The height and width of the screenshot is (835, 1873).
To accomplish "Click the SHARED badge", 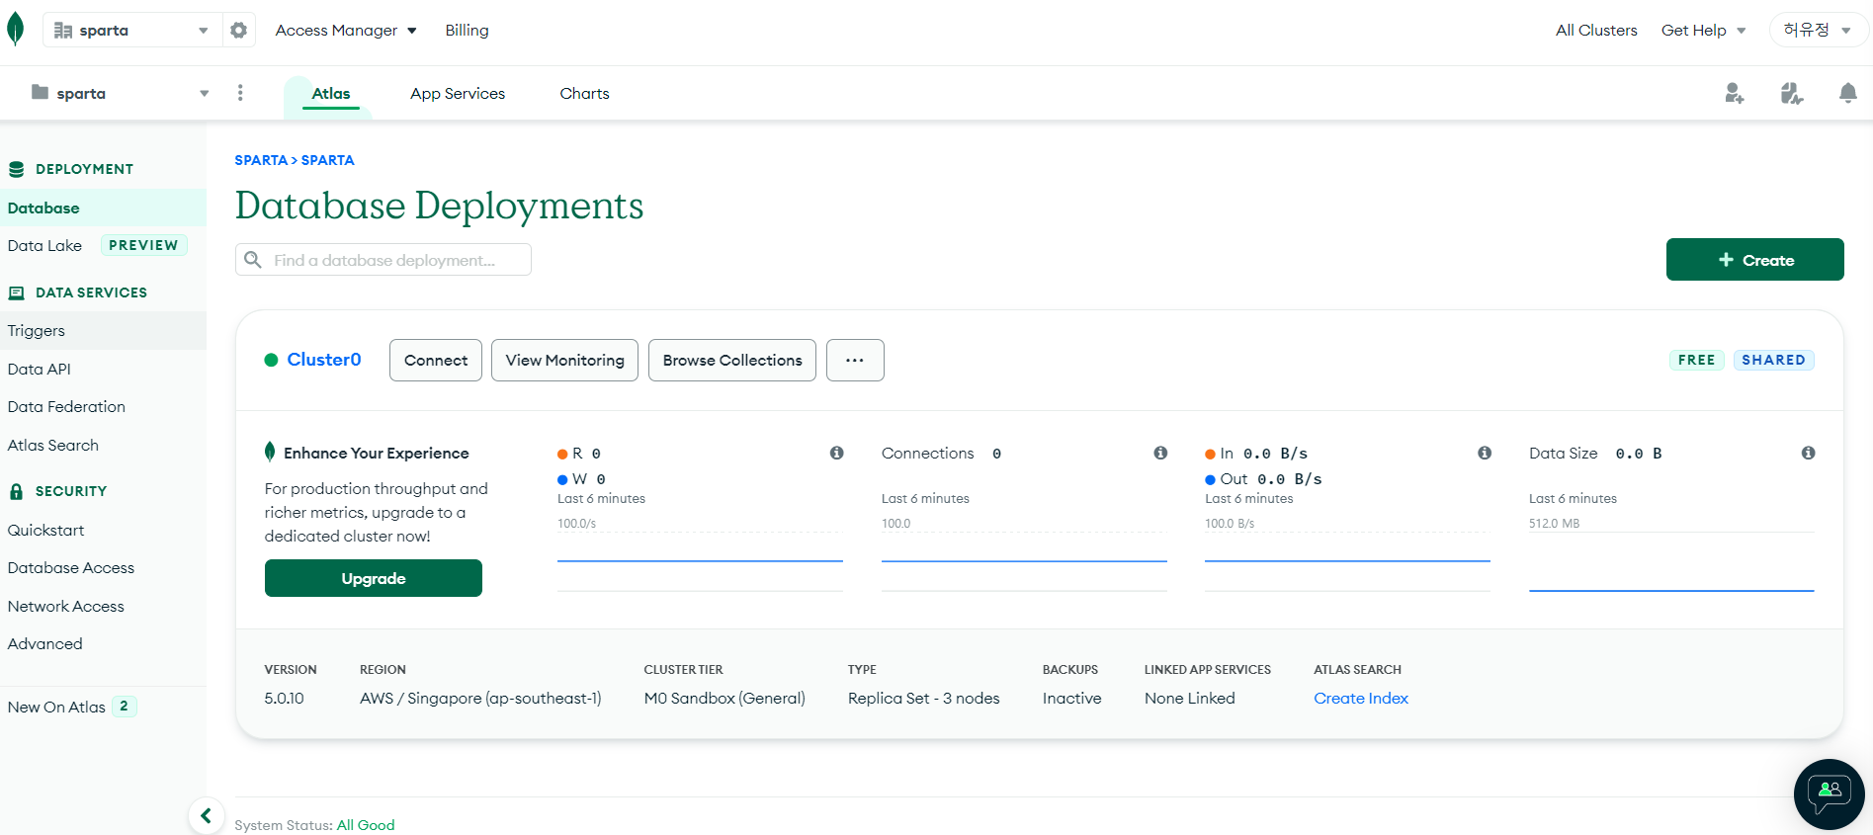I will pyautogui.click(x=1774, y=360).
